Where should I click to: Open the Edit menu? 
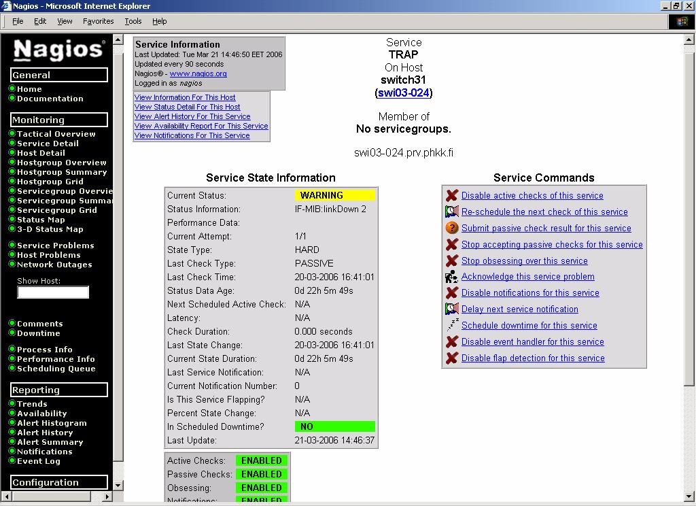click(x=40, y=21)
